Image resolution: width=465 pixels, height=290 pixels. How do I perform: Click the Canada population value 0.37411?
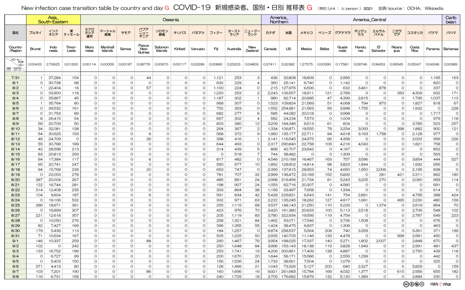point(270,64)
